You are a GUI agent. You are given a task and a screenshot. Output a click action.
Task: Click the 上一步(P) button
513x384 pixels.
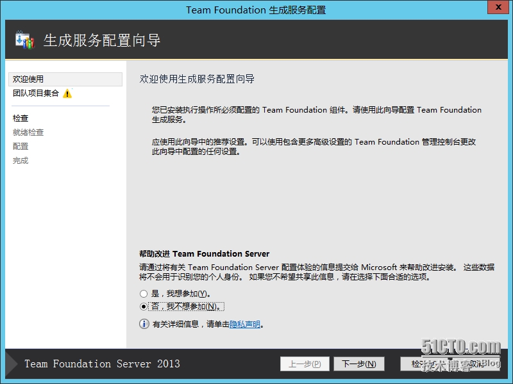tap(305, 364)
